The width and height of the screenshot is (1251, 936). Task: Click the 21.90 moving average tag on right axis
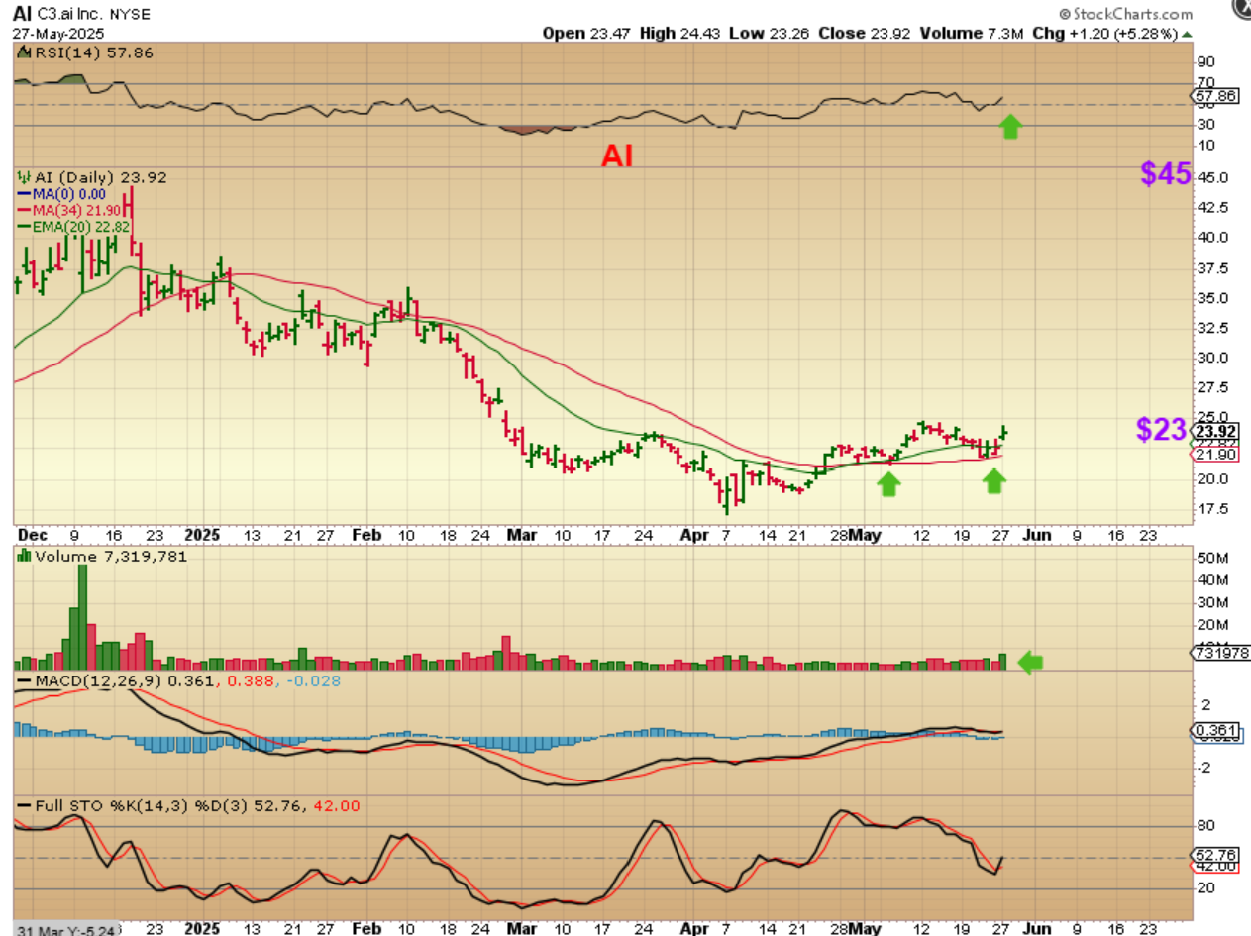coord(1218,454)
